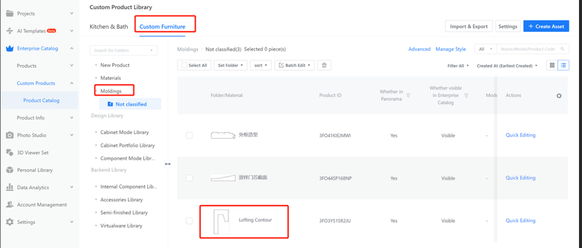Click the search magnifier icon
582x248 pixels.
[x=563, y=49]
